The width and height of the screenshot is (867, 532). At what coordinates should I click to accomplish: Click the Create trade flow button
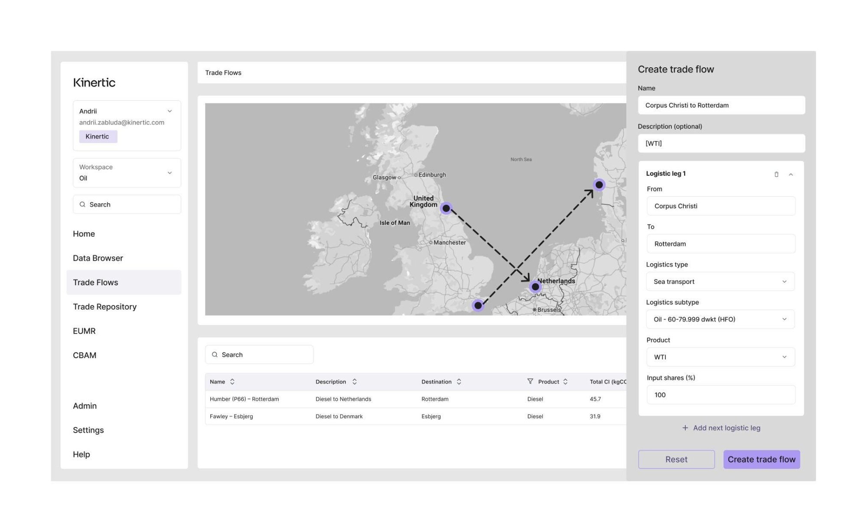point(762,459)
